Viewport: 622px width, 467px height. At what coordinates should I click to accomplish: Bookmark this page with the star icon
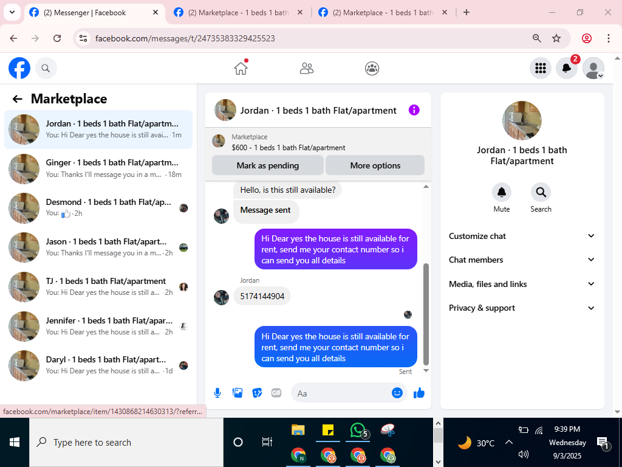[x=556, y=38]
